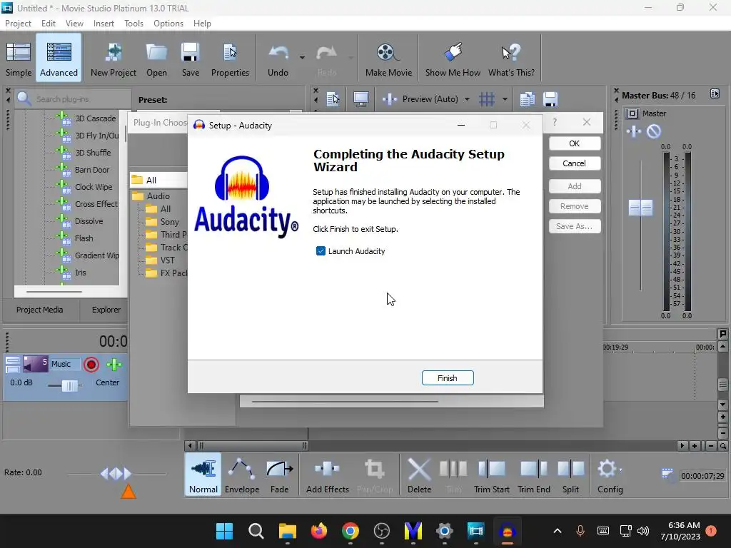
Task: Select the Flash transition
Action: 84,238
